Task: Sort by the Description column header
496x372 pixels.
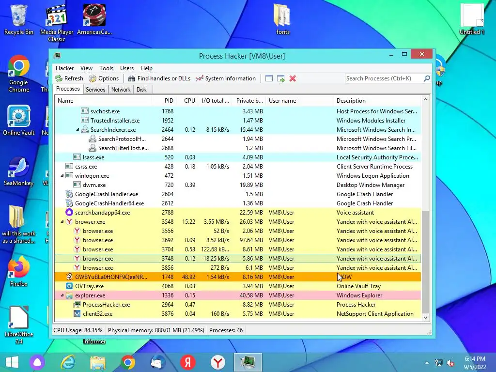Action: point(377,101)
